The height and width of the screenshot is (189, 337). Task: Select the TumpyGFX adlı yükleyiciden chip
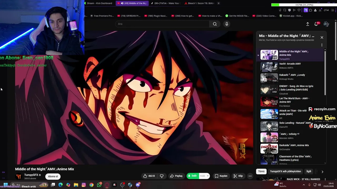(x=285, y=171)
